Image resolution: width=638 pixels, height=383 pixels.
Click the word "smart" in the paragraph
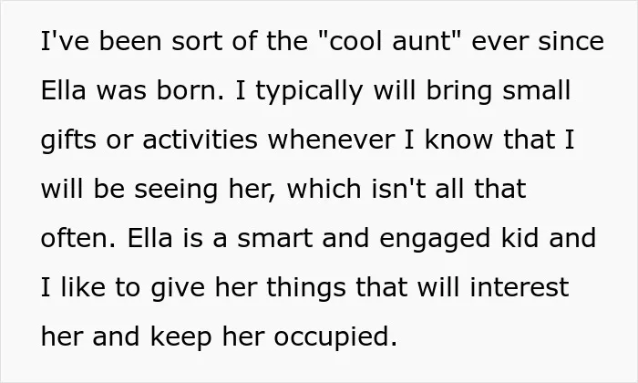[x=275, y=238]
